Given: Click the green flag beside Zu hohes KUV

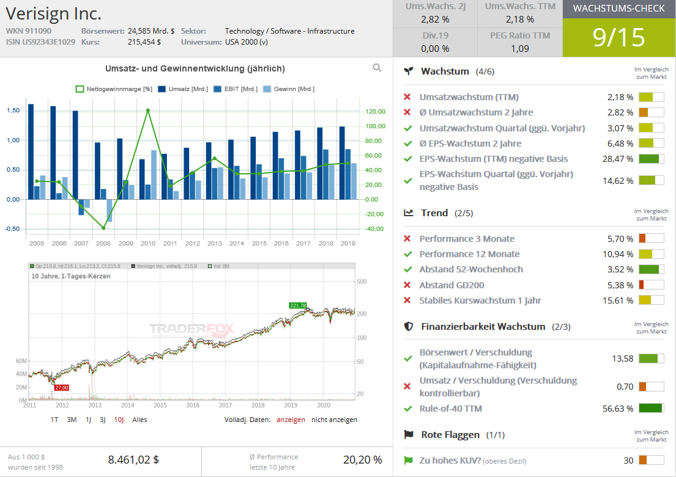Looking at the screenshot, I should (x=408, y=461).
